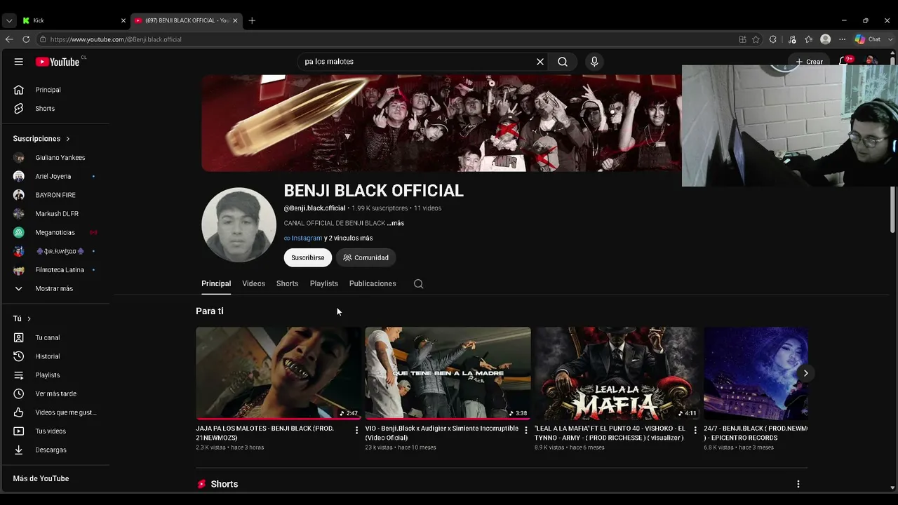This screenshot has width=898, height=505.
Task: Open the tab search dropdown arrow
Action: [9, 20]
